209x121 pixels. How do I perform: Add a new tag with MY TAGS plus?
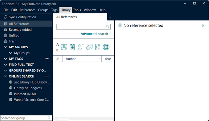coord(47,59)
